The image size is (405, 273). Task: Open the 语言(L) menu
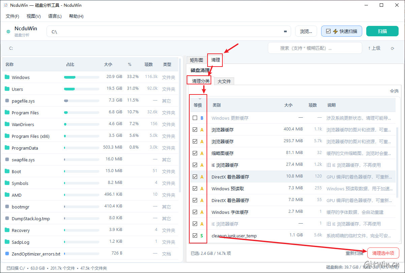(55, 16)
